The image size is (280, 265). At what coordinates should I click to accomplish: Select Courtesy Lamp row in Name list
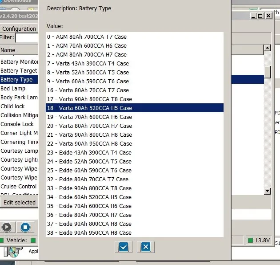19,151
